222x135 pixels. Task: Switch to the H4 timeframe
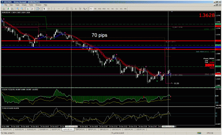[x=113, y=9]
